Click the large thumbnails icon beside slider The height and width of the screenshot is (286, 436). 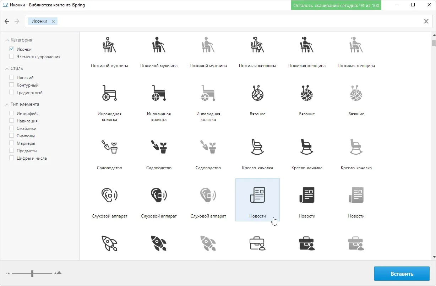[58, 273]
